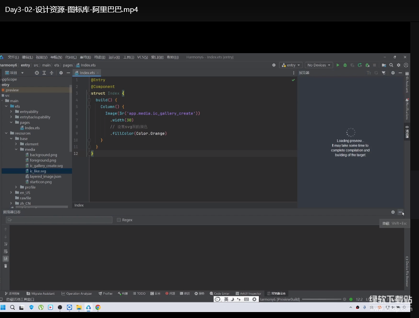419x318 pixels.
Task: Open the Code Linter tool window tab
Action: click(x=219, y=293)
